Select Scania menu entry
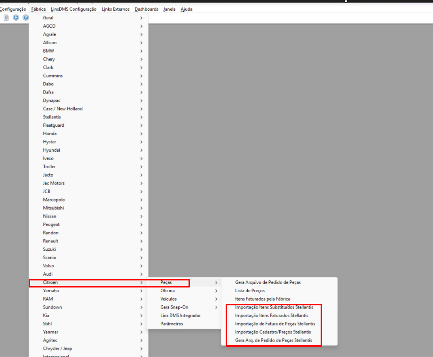The image size is (433, 357). coord(88,258)
